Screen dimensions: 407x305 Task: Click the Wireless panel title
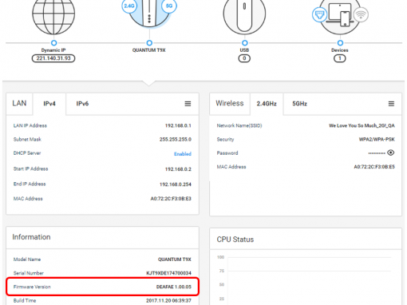pyautogui.click(x=230, y=103)
